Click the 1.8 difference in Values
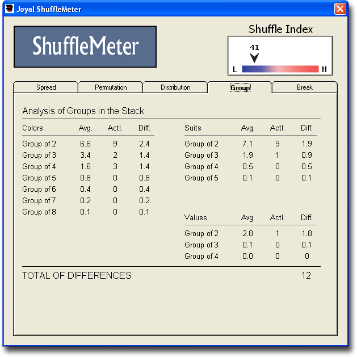Image resolution: width=357 pixels, height=357 pixels. click(x=306, y=234)
